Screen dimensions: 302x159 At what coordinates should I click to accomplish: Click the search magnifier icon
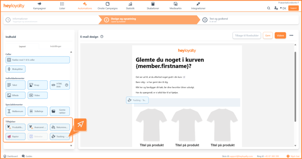coord(269,8)
